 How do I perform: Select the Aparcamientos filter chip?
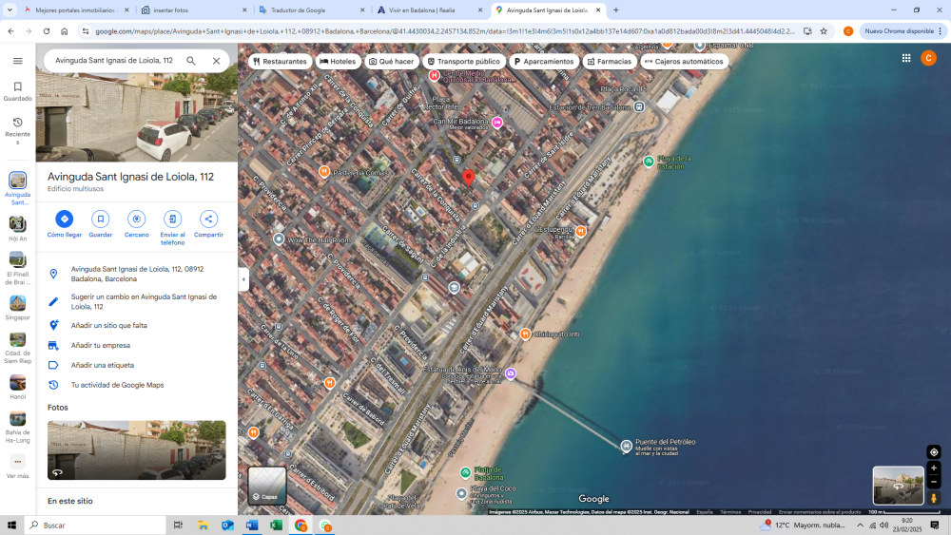[x=543, y=61]
